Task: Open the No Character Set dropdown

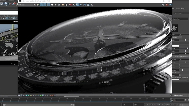Action: (155, 105)
